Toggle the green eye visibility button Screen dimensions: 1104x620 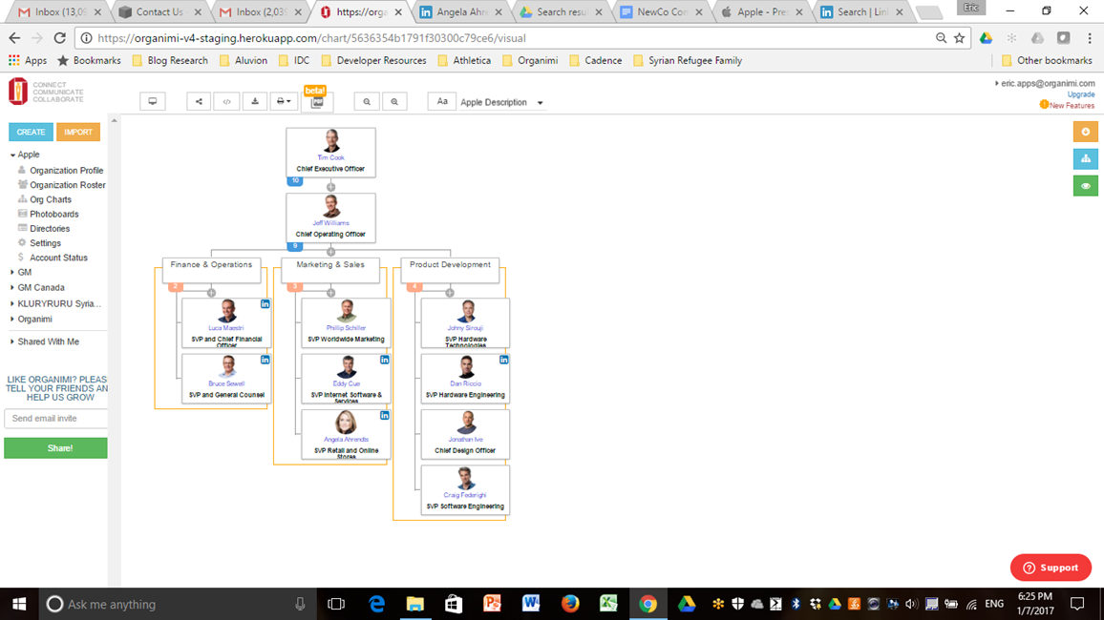pyautogui.click(x=1086, y=186)
